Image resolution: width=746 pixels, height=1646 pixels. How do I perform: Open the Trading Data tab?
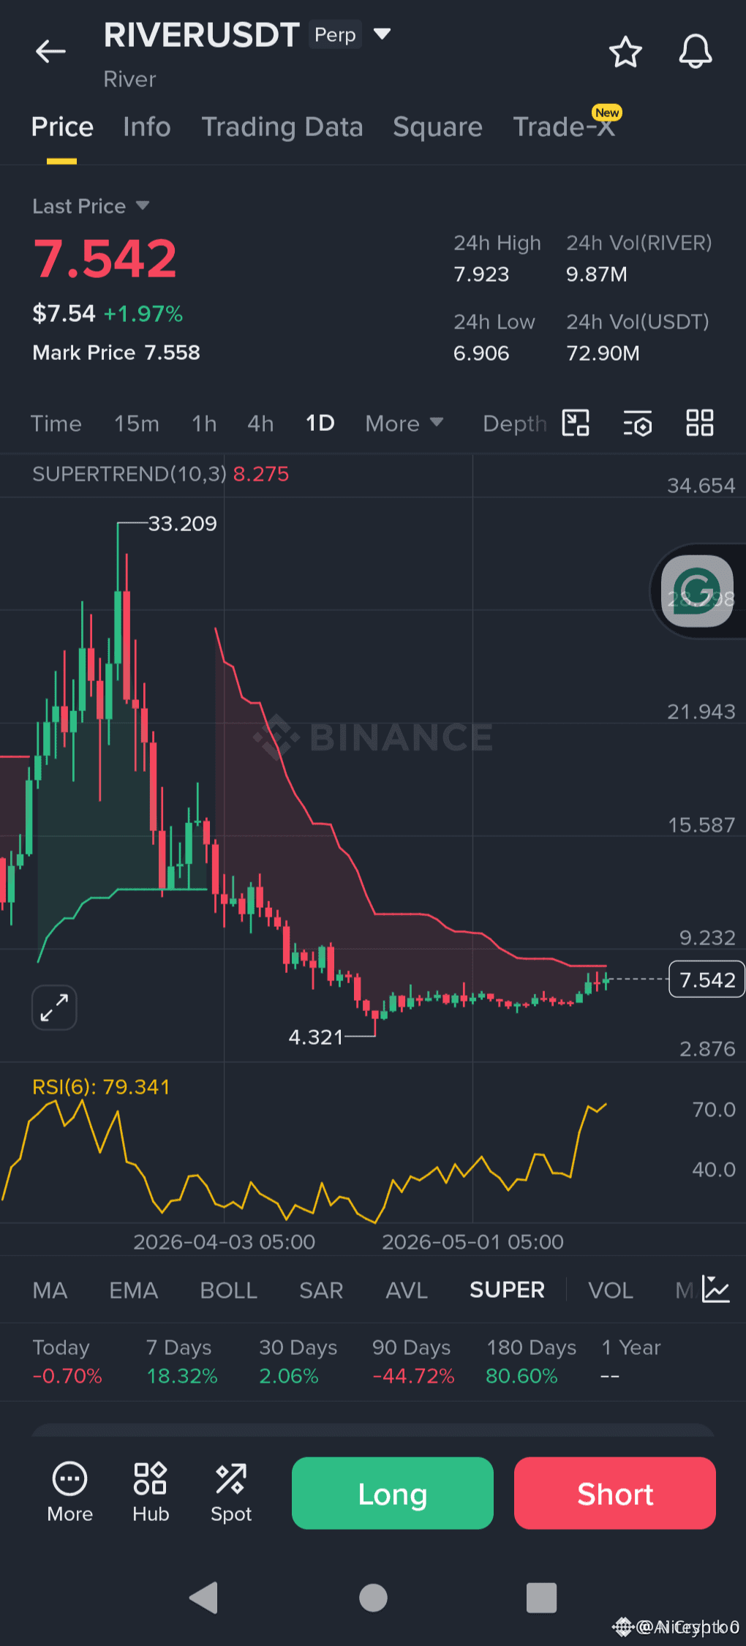point(282,127)
